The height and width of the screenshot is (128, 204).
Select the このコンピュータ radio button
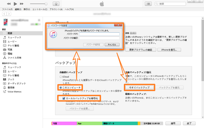61,87
